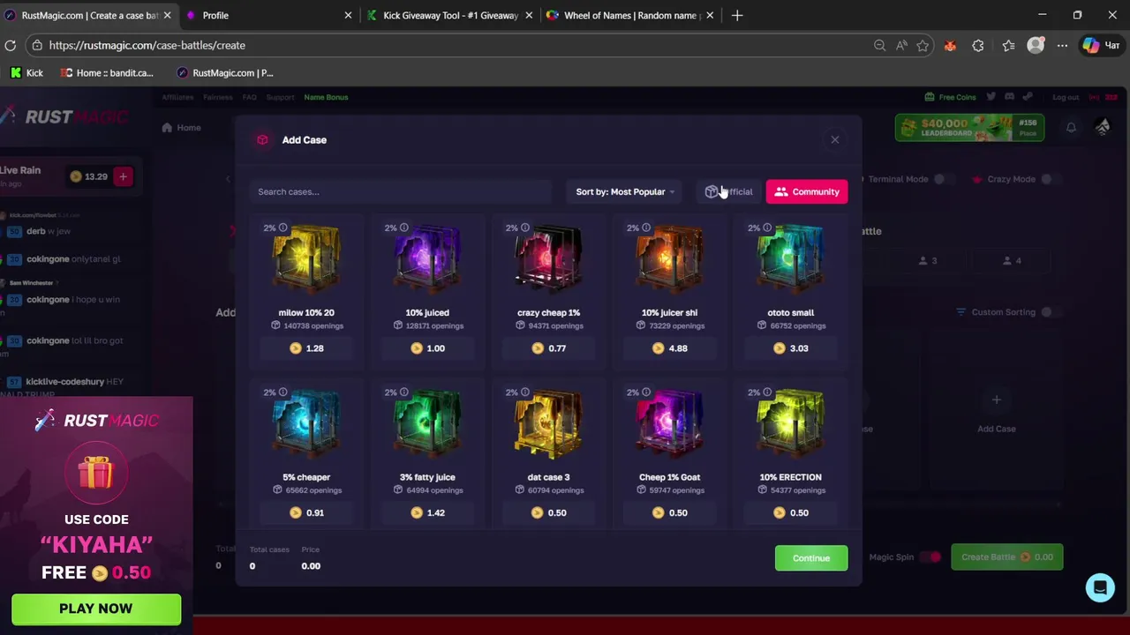This screenshot has width=1130, height=635.
Task: Select the 3% fatty juice case image
Action: pyautogui.click(x=427, y=423)
